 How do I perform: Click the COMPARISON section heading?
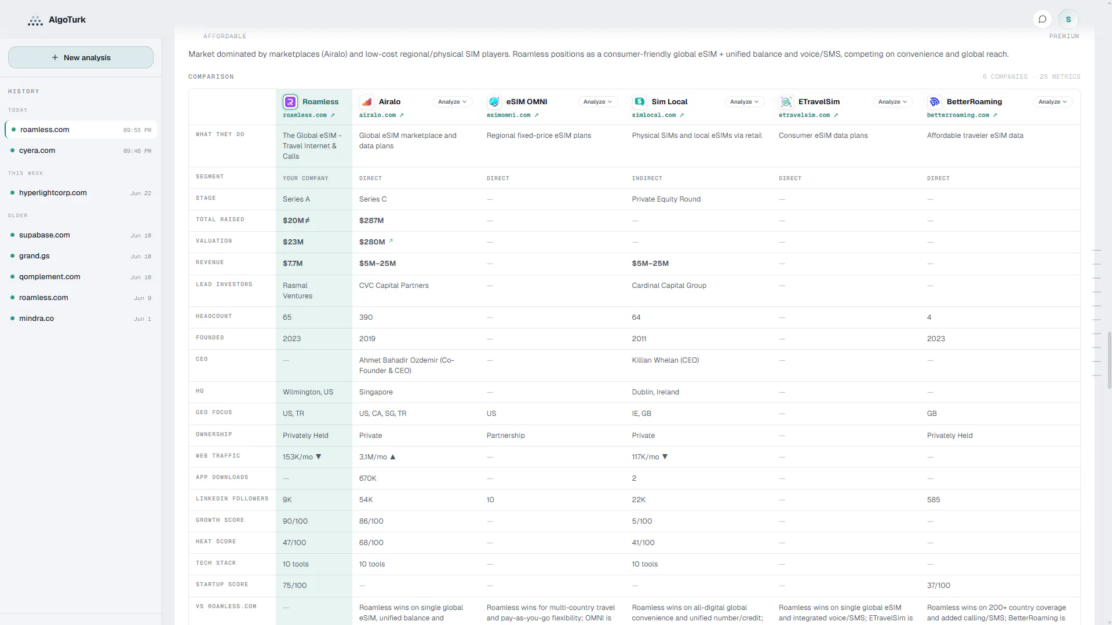211,76
